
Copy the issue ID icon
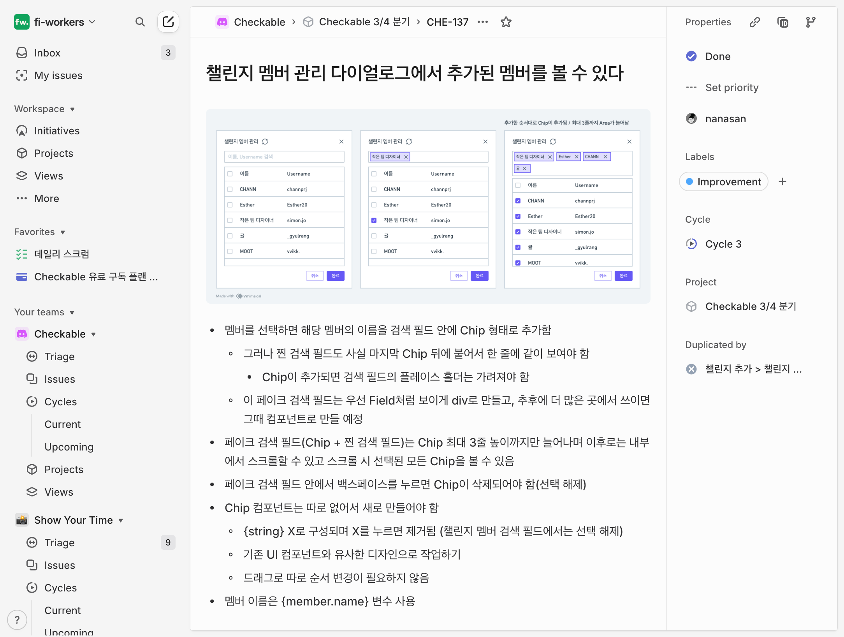pyautogui.click(x=783, y=22)
